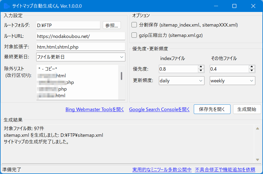The width and height of the screenshot is (263, 174).
Task: Increase index file priority with up arrow
Action: coord(201,67)
